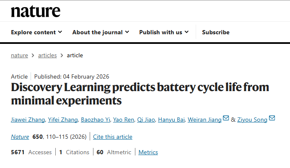Open the Nature journal volume link
Image resolution: width=290 pixels, height=168 pixels.
point(20,137)
